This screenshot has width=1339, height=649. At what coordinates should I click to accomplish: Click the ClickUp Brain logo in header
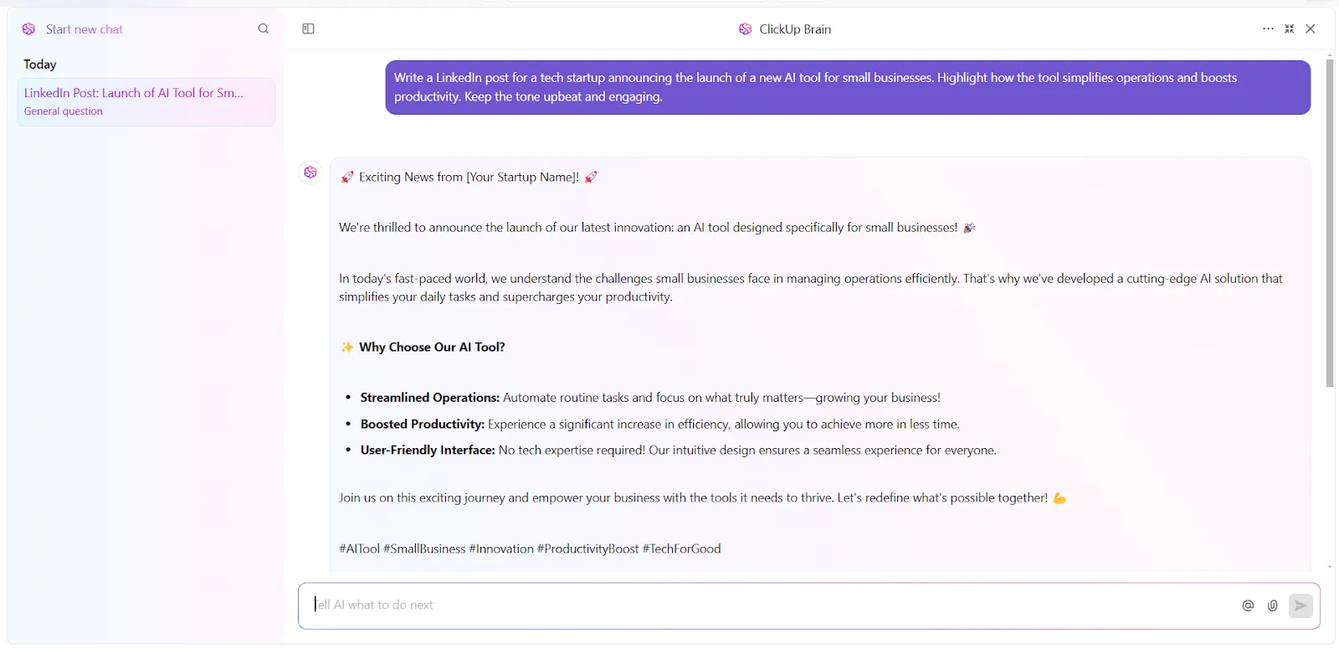[745, 28]
